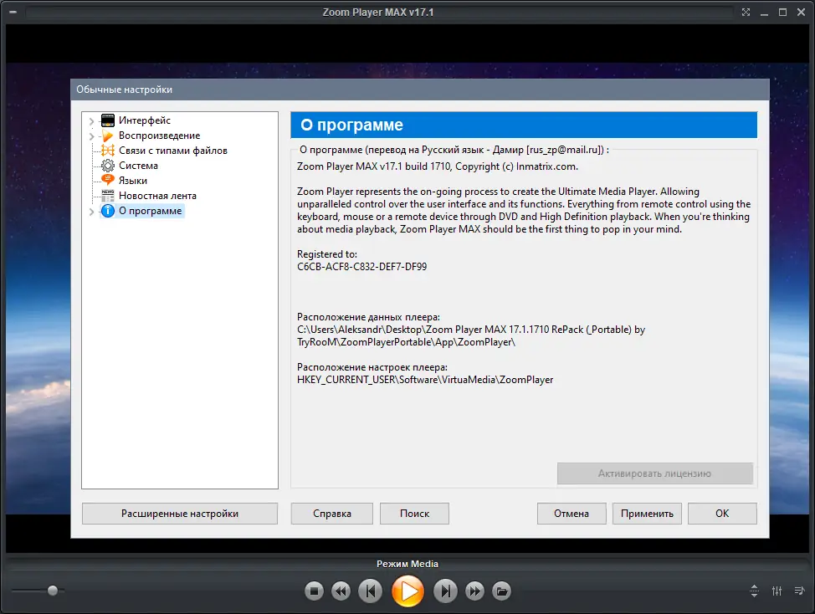Click the О программе blue header
This screenshot has height=614, width=815.
(524, 125)
